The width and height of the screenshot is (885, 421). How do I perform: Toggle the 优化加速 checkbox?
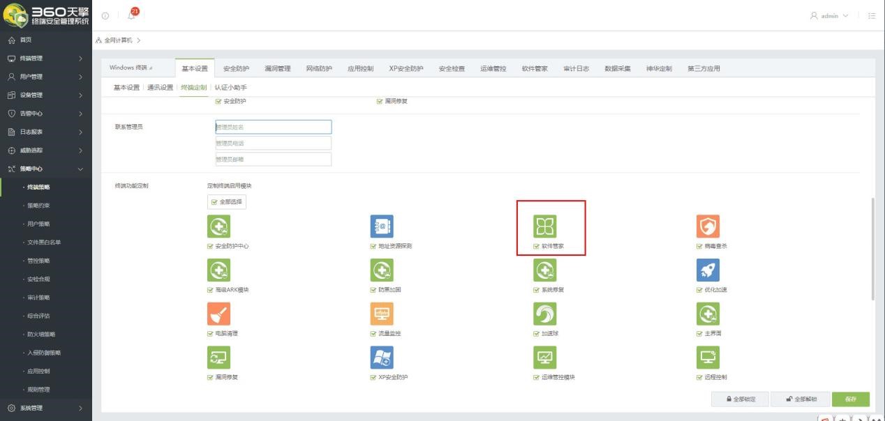699,290
